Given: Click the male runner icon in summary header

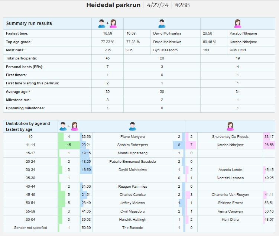Looking at the screenshot, I should [x=162, y=24].
